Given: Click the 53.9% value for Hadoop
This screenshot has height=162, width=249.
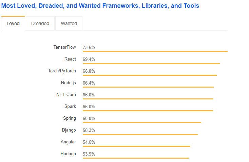Looking at the screenshot, I should [x=89, y=154].
